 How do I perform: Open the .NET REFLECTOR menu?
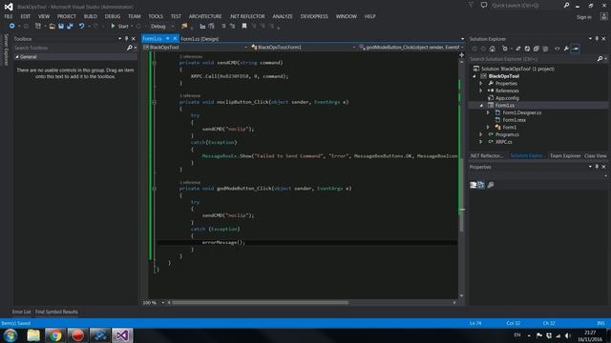coord(247,16)
